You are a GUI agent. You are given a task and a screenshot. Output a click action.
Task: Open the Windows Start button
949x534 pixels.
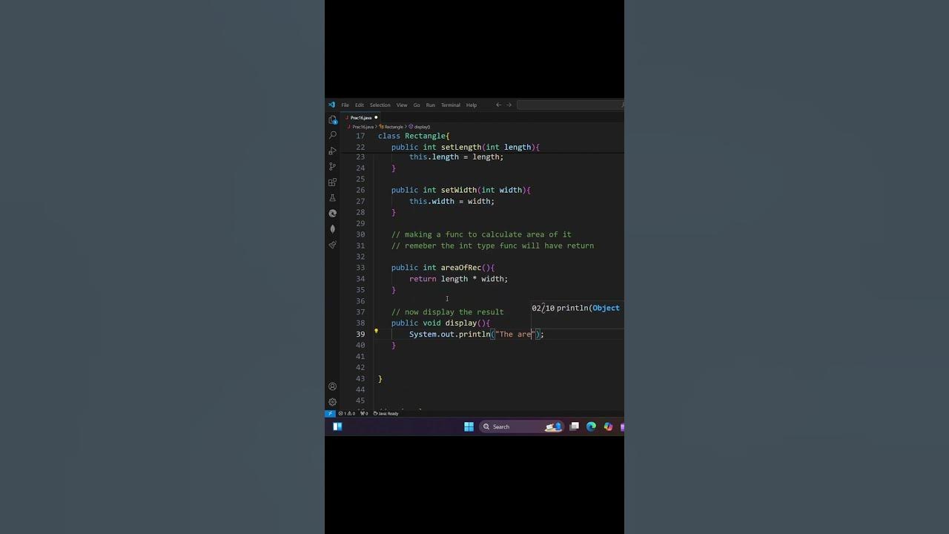469,426
